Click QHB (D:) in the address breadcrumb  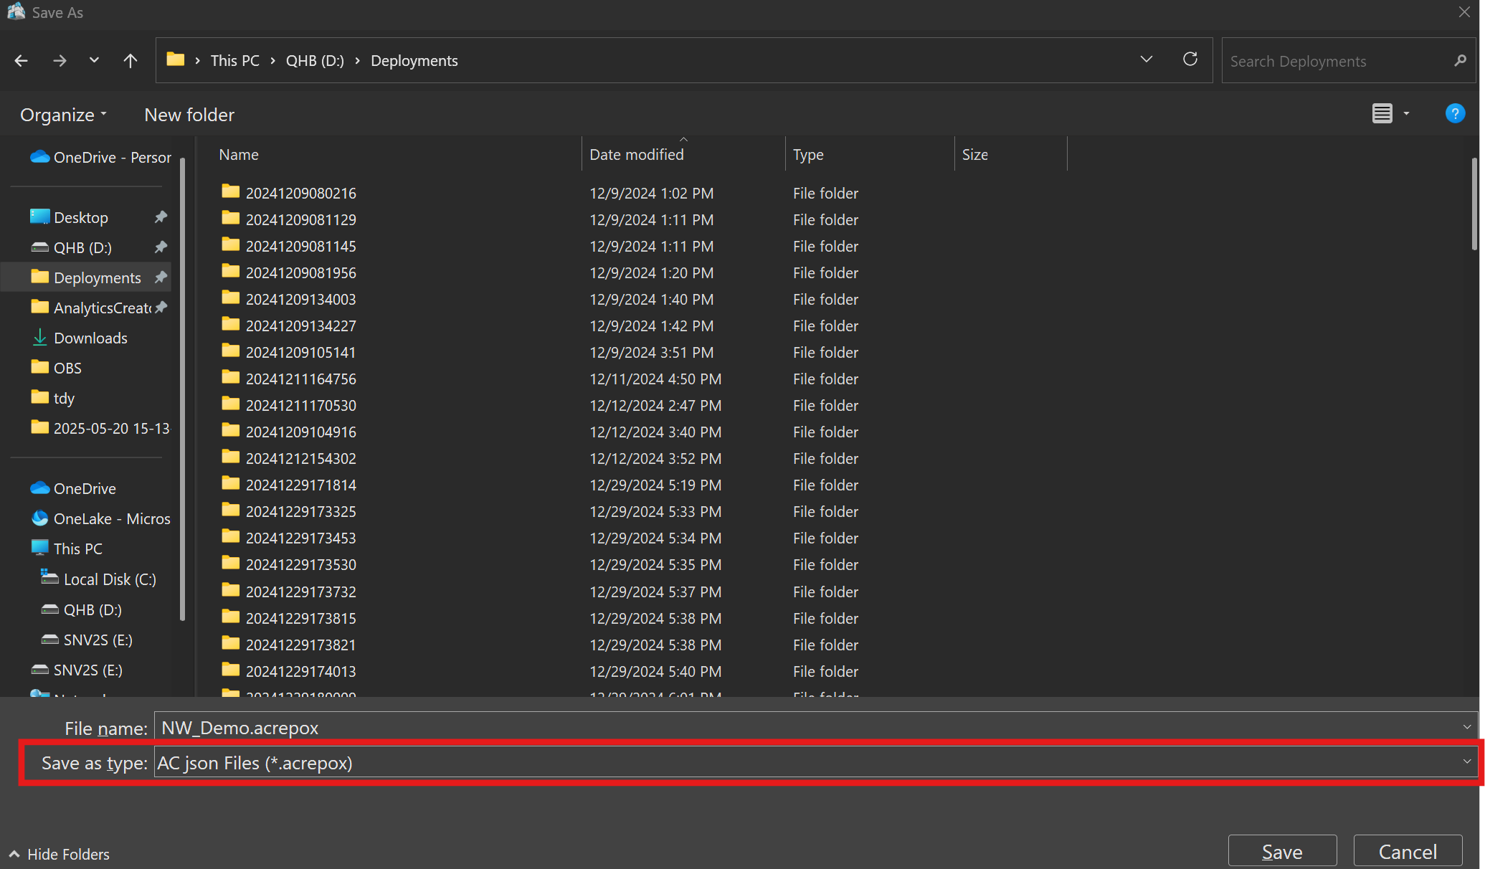coord(315,61)
